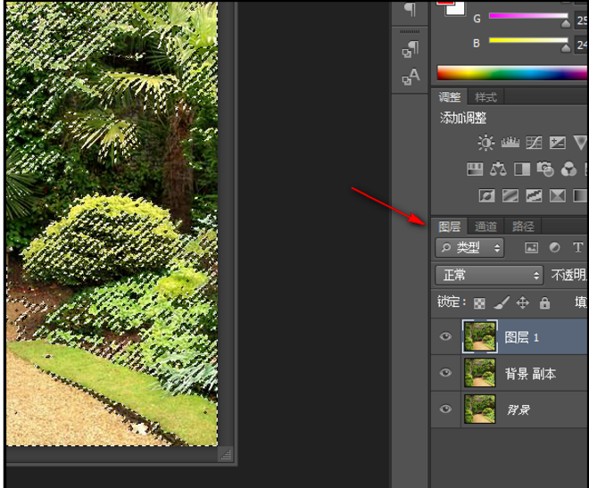Add a Gradient Map adjustment layer

(580, 195)
